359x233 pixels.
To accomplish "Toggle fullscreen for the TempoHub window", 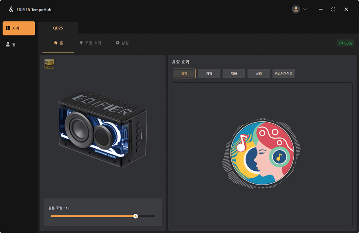I will pos(333,9).
